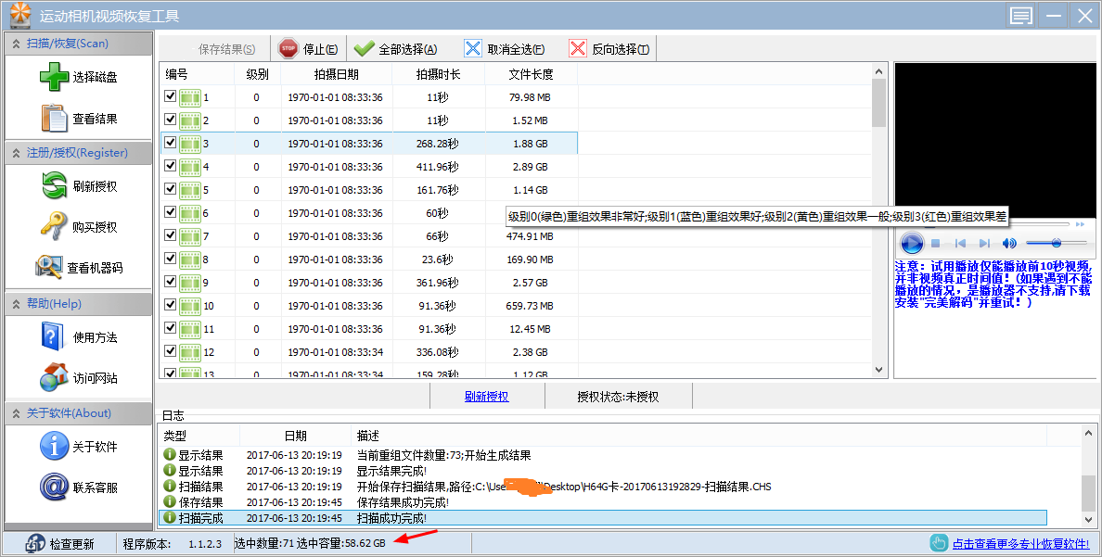The width and height of the screenshot is (1102, 557).
Task: Click the red X Invert Selection icon
Action: click(578, 48)
